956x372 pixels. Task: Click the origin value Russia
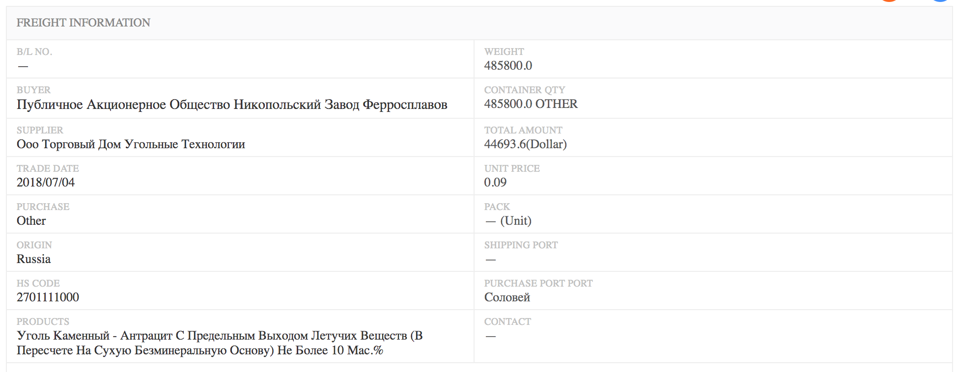click(33, 259)
